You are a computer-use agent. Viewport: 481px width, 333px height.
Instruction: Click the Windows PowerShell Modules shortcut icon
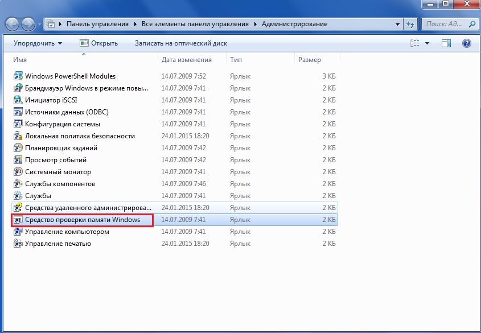pos(18,76)
